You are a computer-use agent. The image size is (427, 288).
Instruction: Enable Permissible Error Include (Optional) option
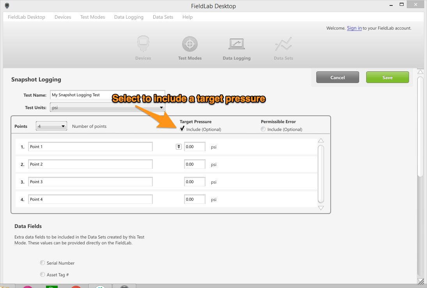[263, 129]
